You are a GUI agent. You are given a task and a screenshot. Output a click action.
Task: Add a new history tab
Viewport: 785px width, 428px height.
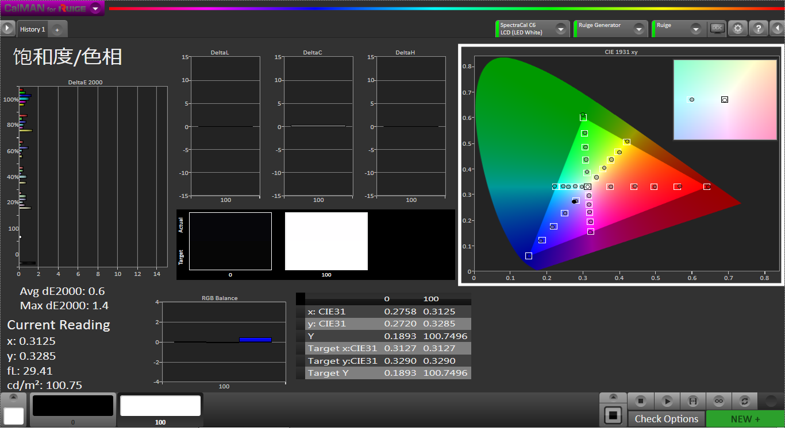57,30
